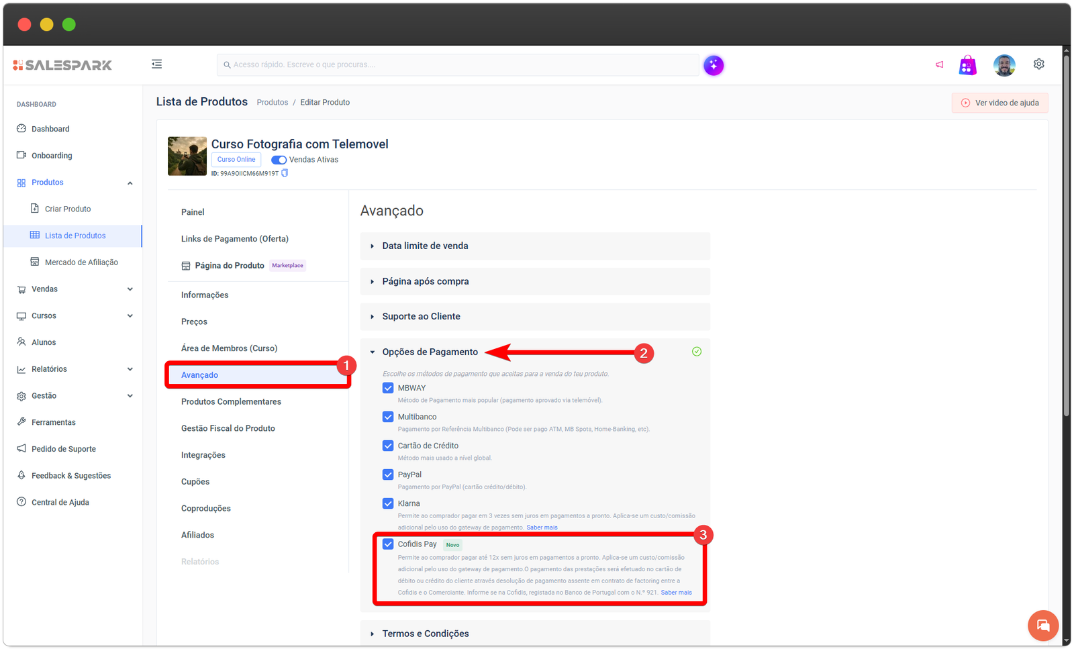Image resolution: width=1074 pixels, height=649 pixels.
Task: Select the Avançado product tab
Action: (x=199, y=375)
